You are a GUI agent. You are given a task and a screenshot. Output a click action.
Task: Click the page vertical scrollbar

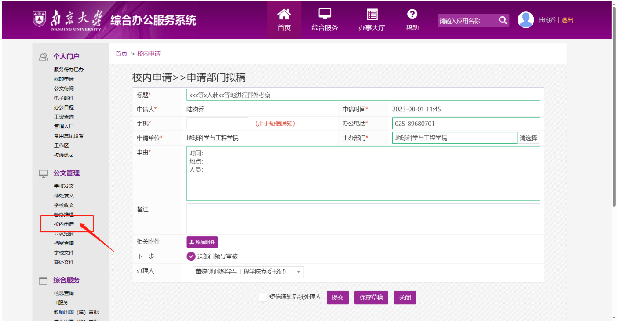(614, 106)
